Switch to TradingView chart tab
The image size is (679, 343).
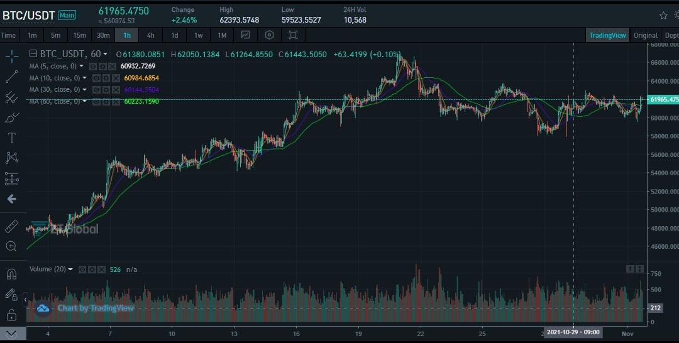point(607,35)
